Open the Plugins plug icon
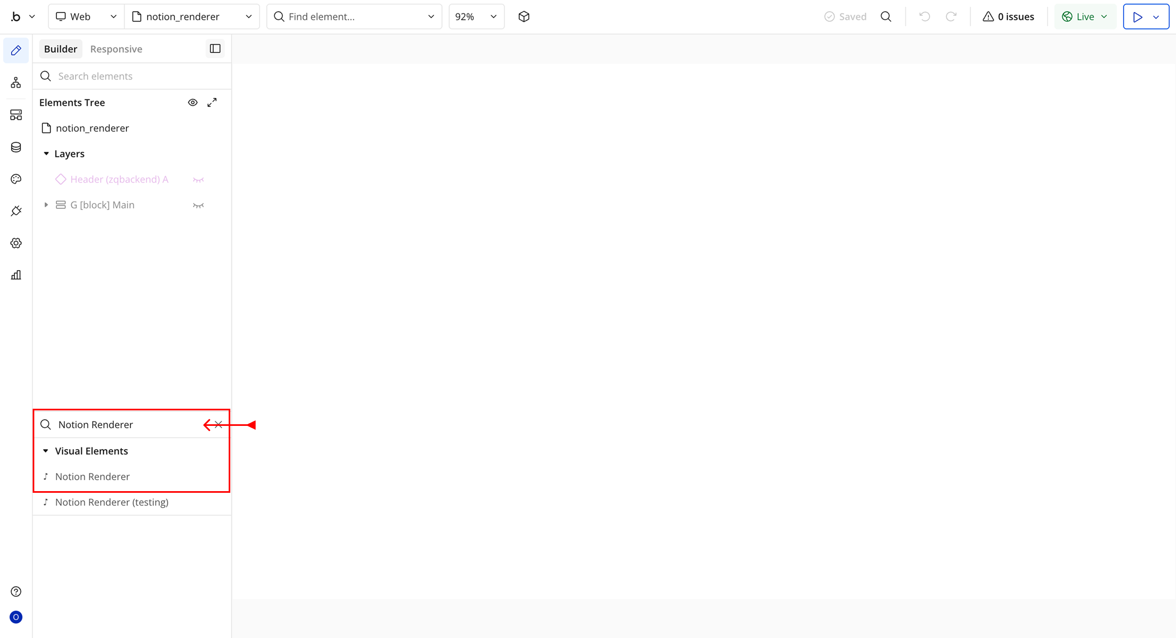The height and width of the screenshot is (638, 1176). pos(16,211)
